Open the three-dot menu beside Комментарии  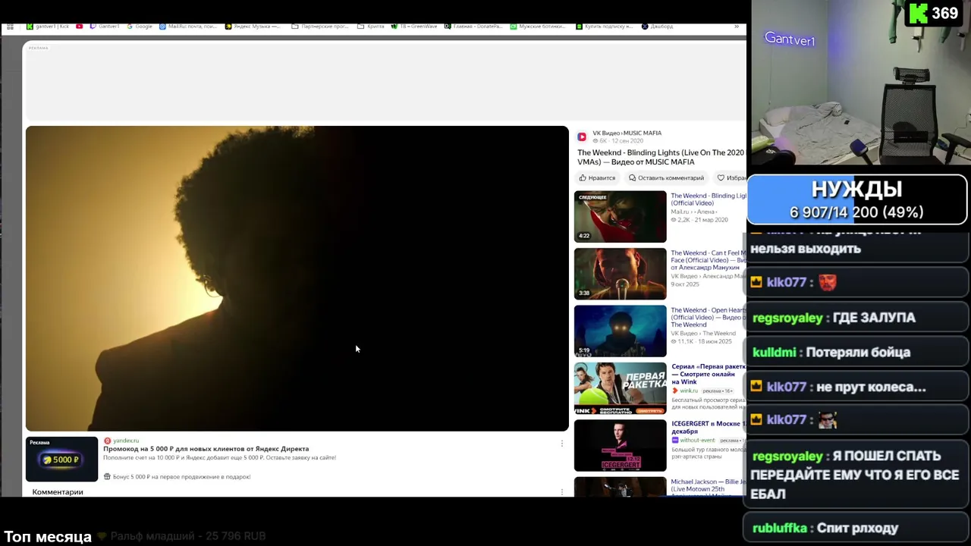[562, 491]
